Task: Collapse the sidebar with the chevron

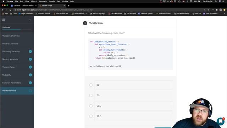Action: click(x=30, y=20)
